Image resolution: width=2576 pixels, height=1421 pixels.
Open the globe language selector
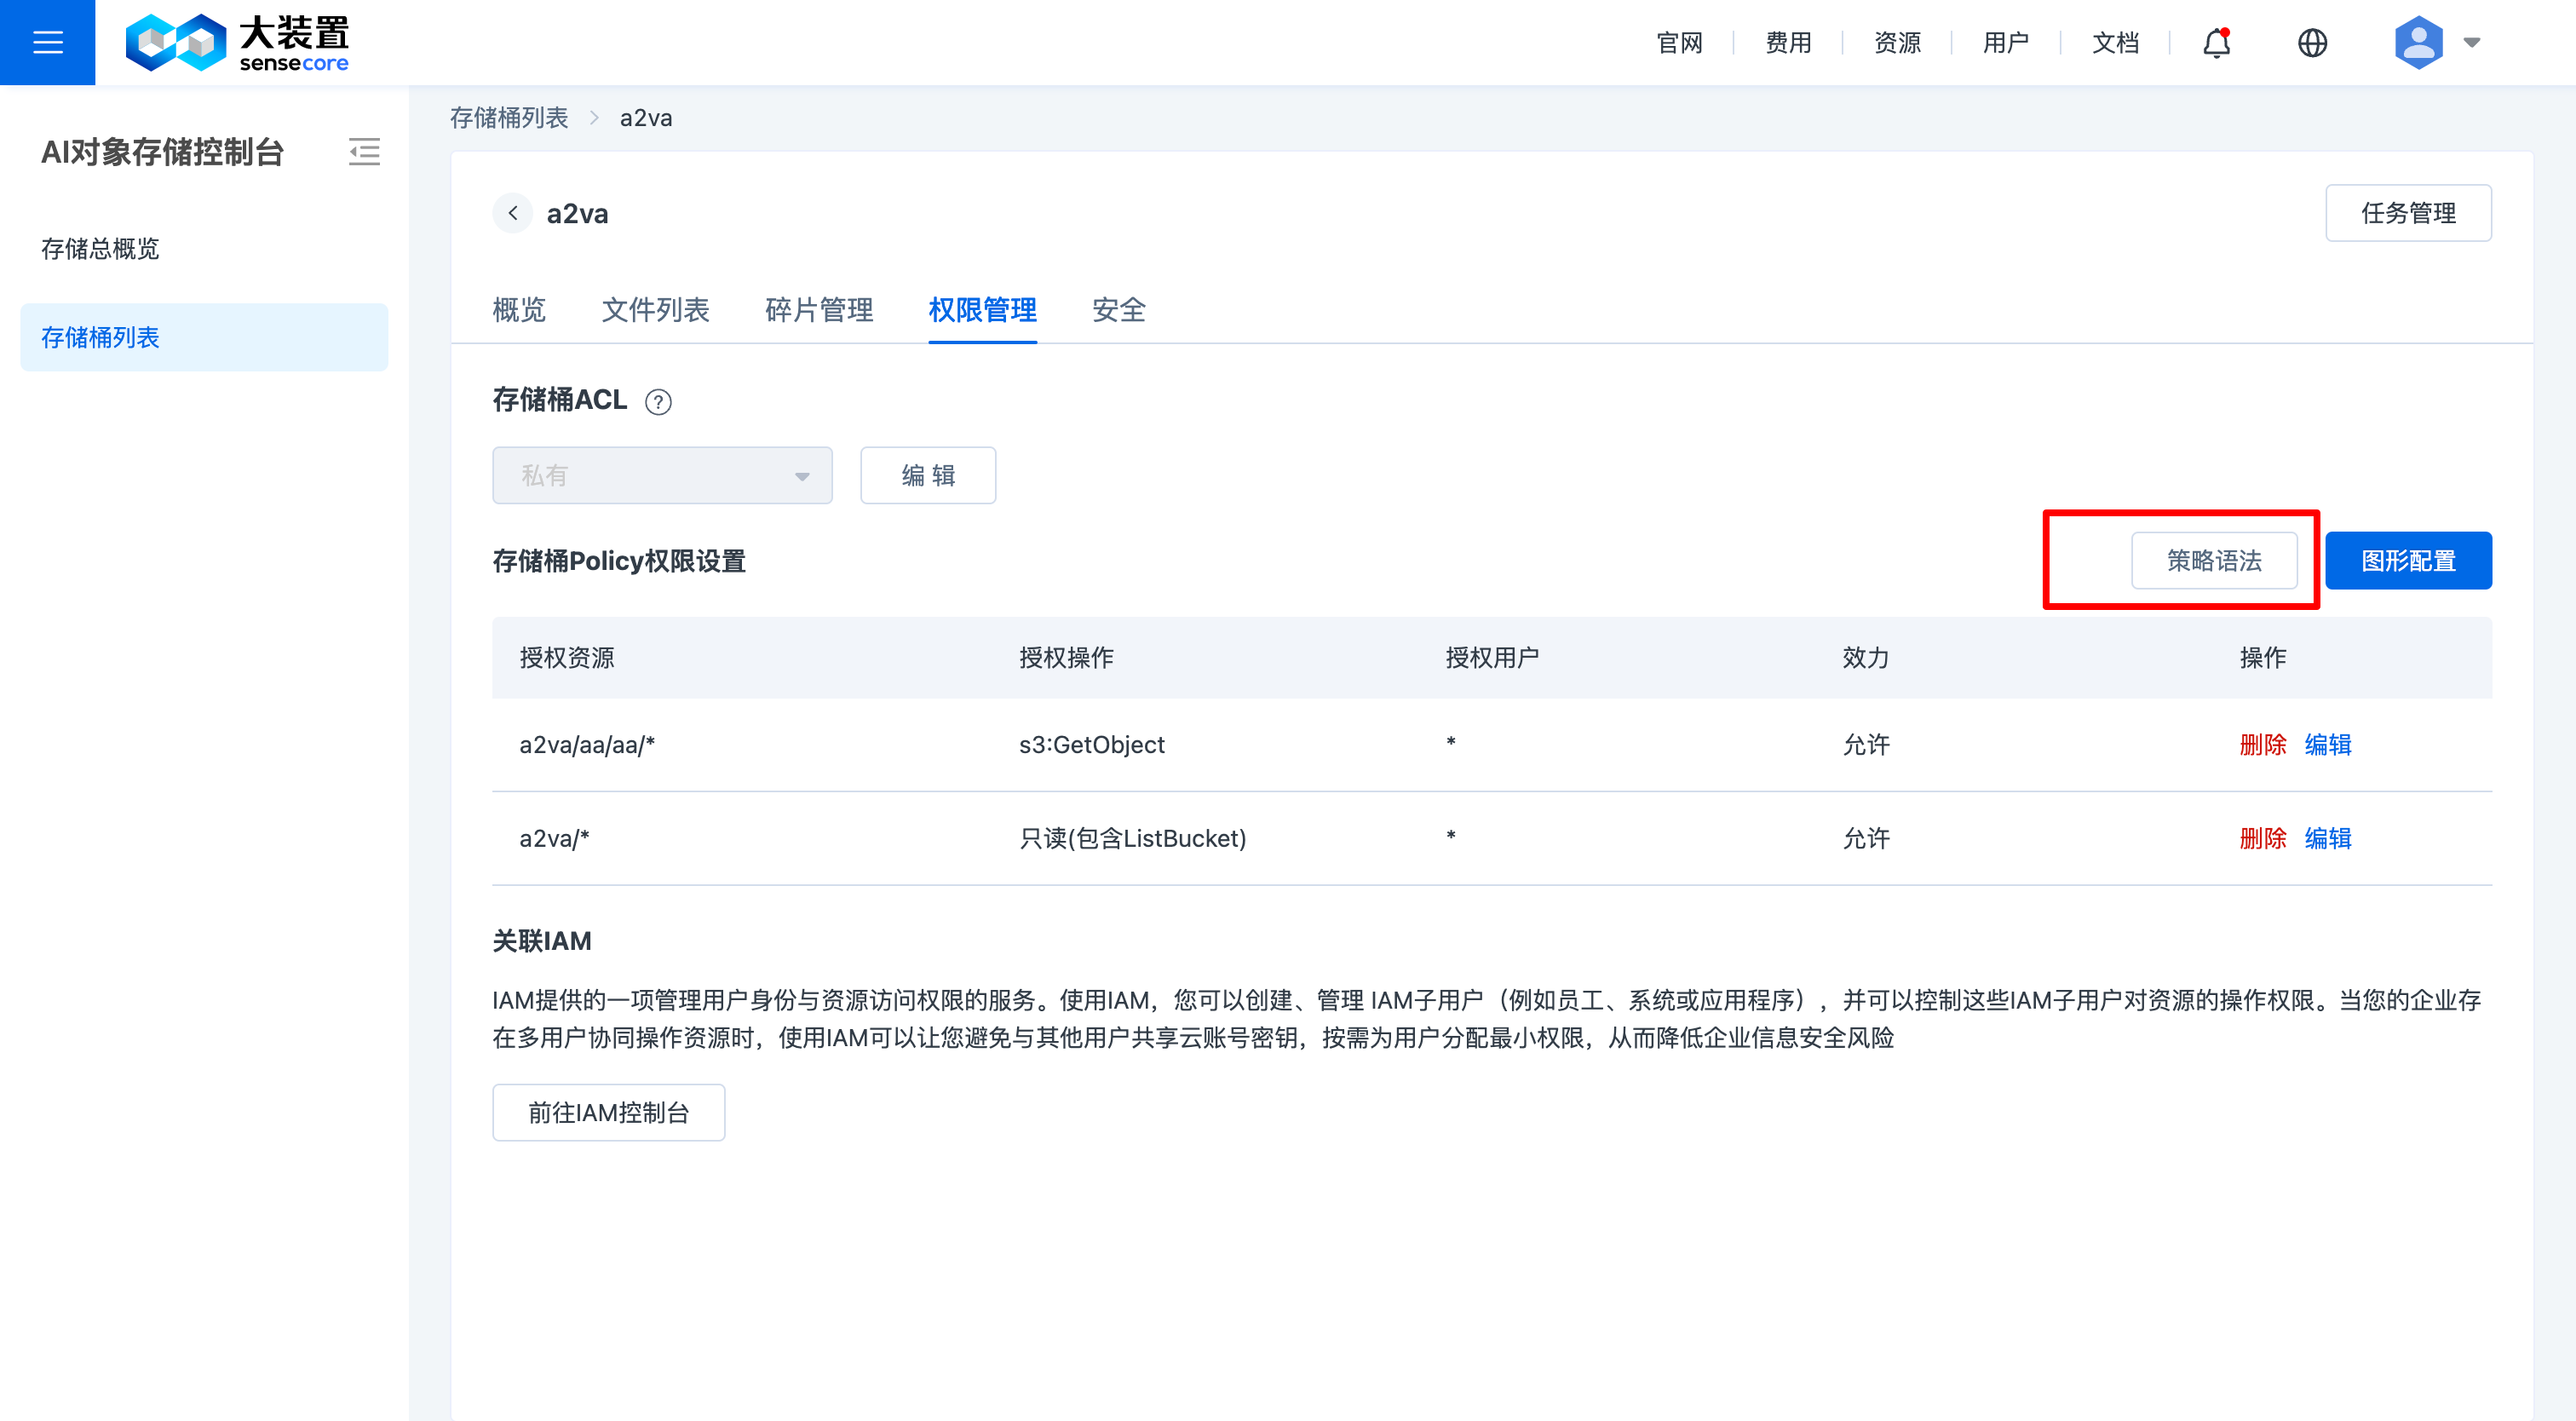pos(2312,42)
